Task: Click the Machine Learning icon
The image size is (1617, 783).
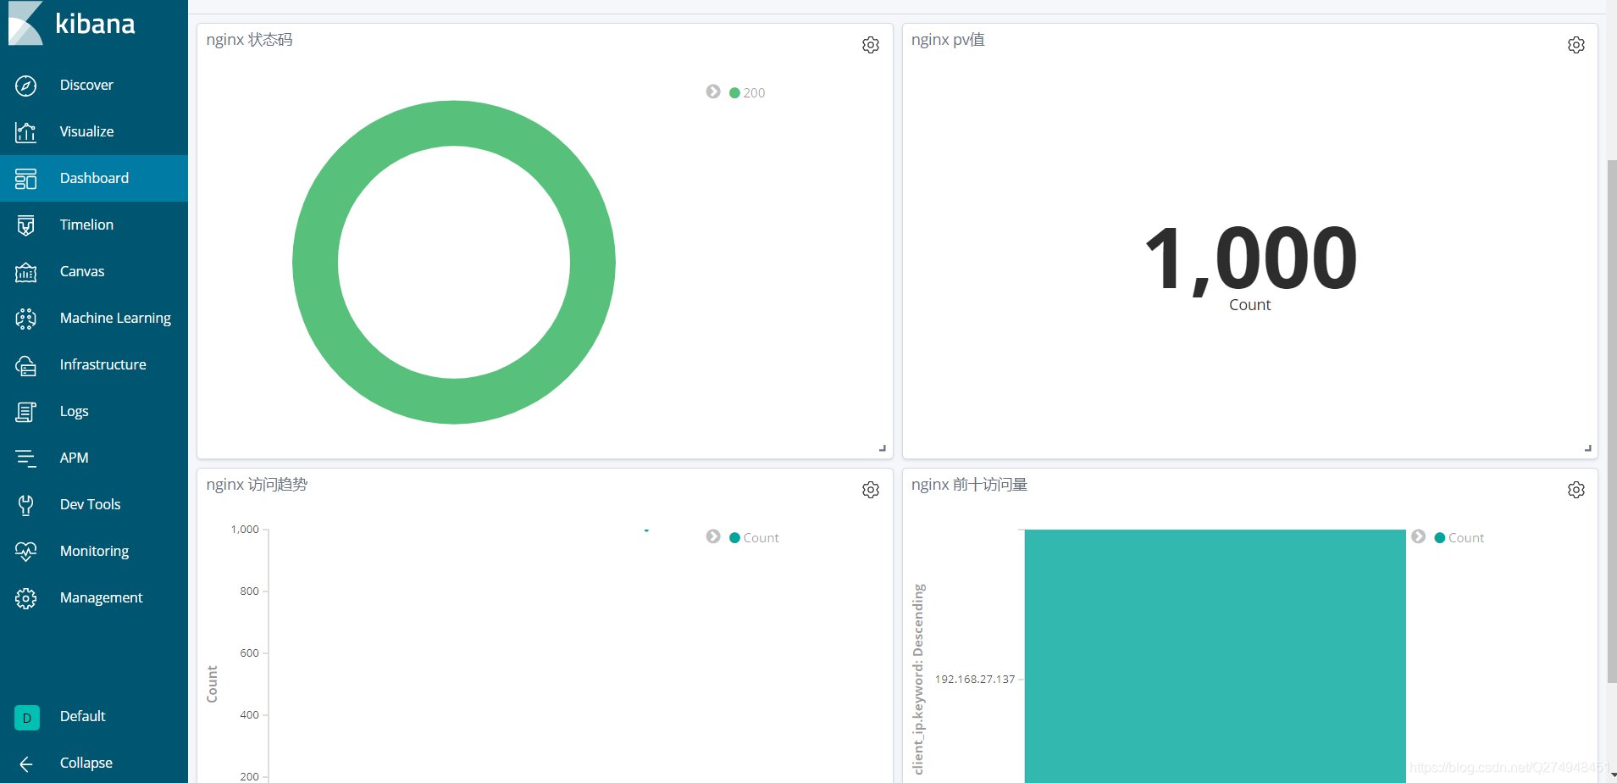Action: [x=26, y=319]
